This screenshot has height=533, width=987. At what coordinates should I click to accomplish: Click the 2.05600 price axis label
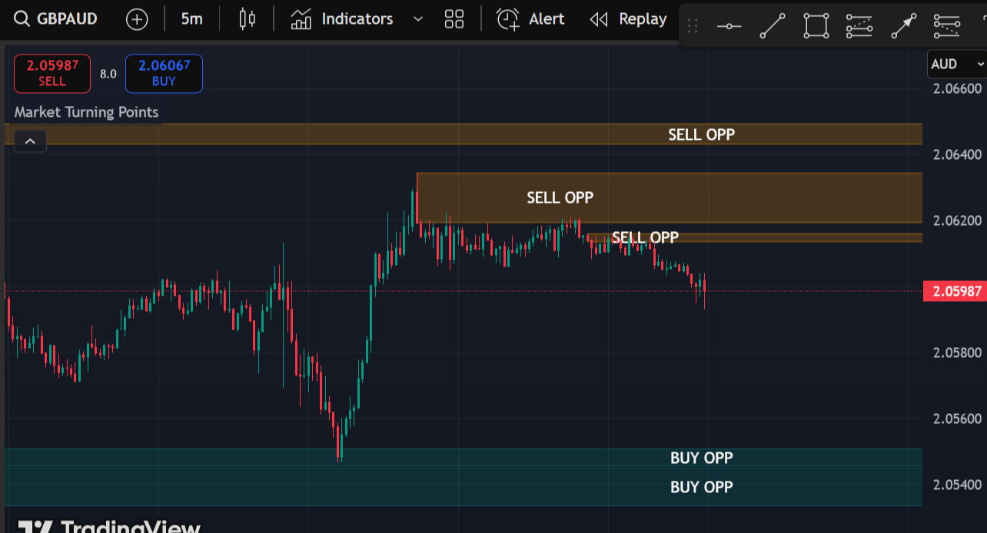click(957, 419)
